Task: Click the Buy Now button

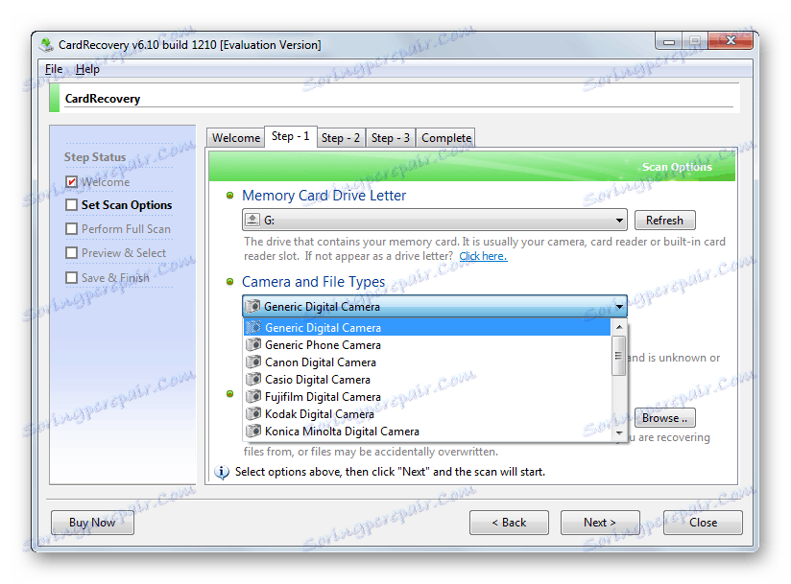Action: 92,523
